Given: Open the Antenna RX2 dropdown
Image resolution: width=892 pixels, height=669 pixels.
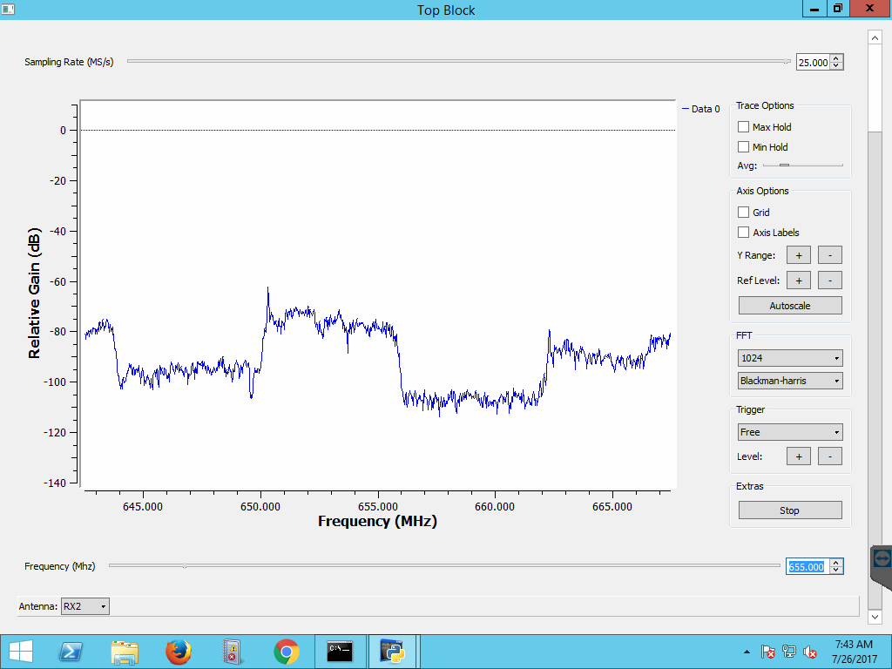Looking at the screenshot, I should [x=85, y=606].
